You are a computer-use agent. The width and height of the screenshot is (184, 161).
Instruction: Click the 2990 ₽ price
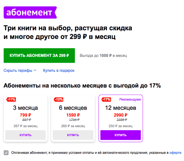121,115
